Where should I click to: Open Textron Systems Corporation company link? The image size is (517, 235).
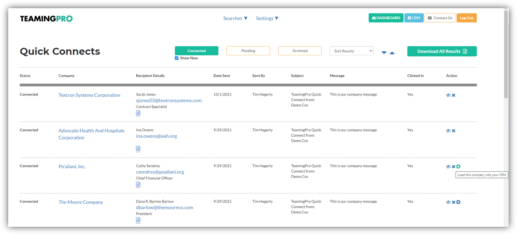89,95
